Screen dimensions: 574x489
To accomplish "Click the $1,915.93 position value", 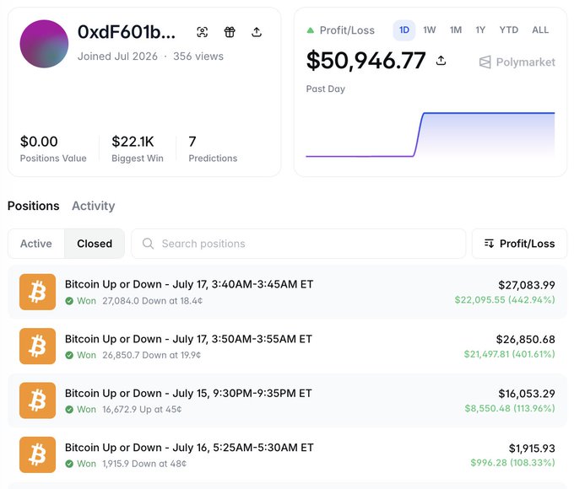I will [532, 448].
